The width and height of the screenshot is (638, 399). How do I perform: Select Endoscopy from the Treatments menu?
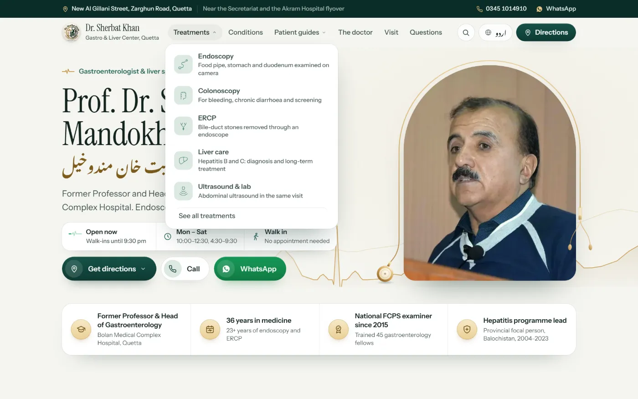coord(252,64)
